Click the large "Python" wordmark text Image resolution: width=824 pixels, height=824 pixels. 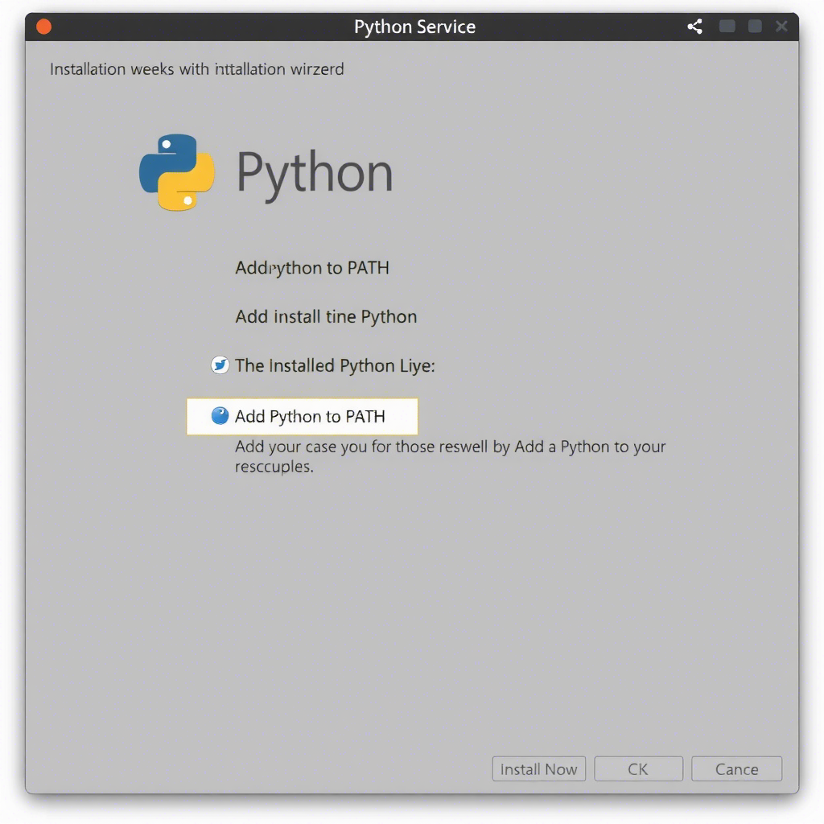(x=315, y=172)
